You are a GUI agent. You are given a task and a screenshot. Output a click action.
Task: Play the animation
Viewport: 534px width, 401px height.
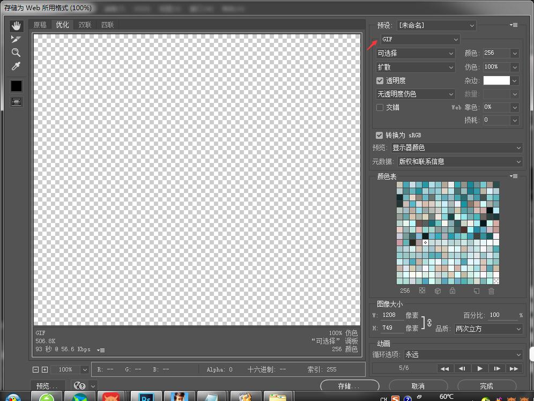point(479,368)
